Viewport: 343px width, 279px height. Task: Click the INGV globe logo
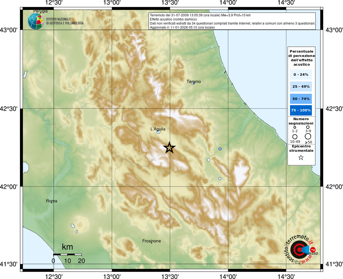point(36,21)
